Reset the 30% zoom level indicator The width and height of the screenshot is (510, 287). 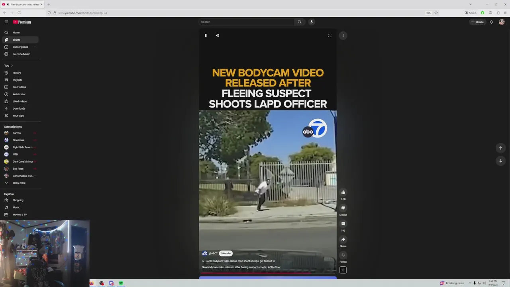[428, 13]
